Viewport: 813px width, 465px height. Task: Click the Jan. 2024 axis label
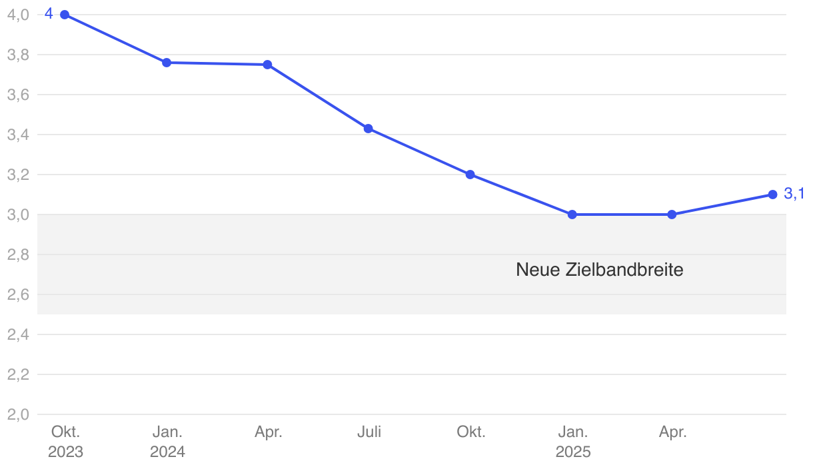(167, 442)
